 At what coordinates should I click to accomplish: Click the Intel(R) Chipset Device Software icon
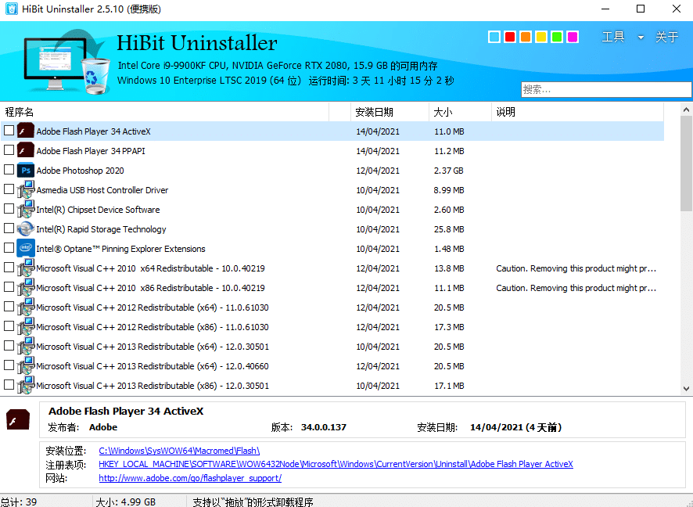(26, 210)
